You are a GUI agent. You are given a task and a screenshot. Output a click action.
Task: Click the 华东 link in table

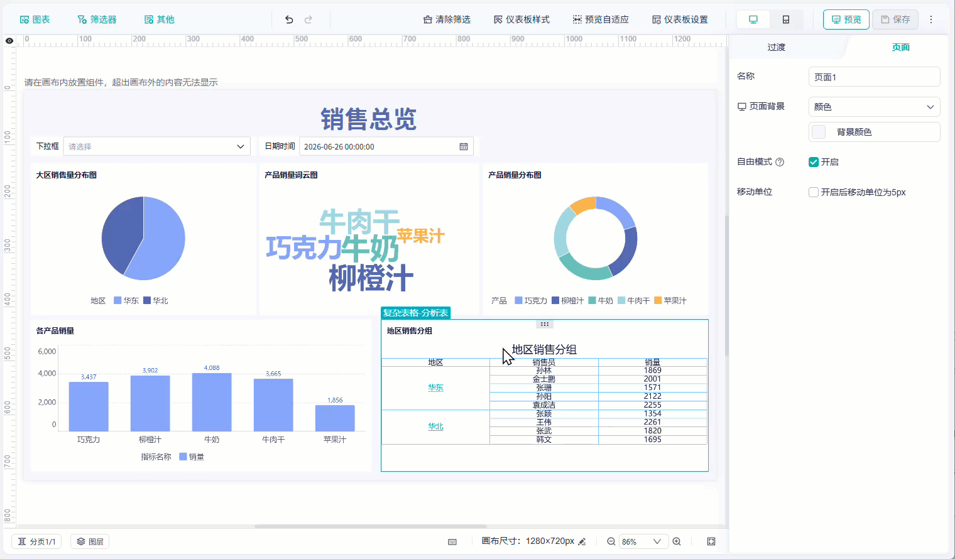435,388
